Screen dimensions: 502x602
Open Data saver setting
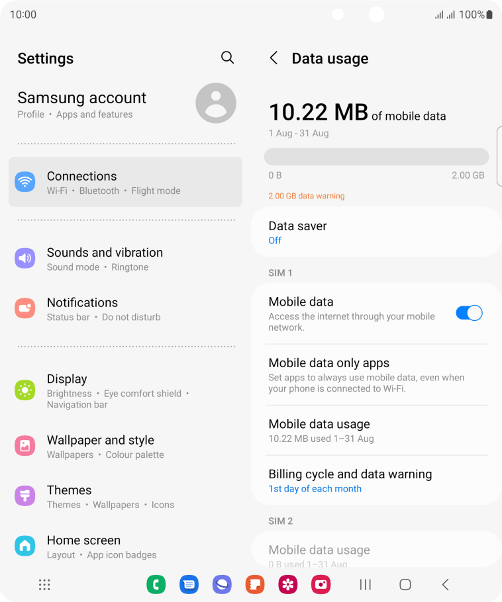[376, 232]
